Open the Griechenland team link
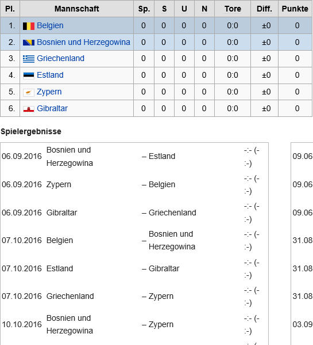The width and height of the screenshot is (313, 345). click(x=60, y=58)
